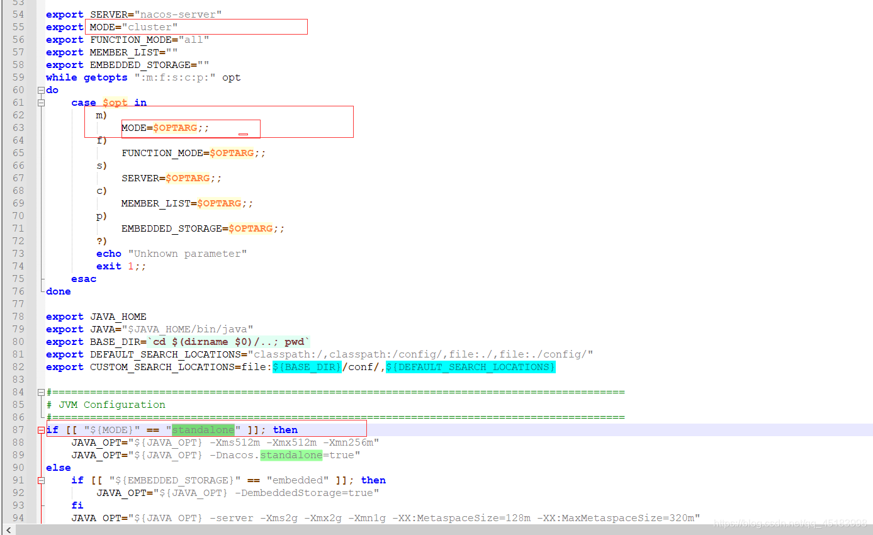Click highlighted ${DEFAULT_SEARCH_LOCATIONS} on line 82
Screen dimensions: 873x535
(x=471, y=367)
